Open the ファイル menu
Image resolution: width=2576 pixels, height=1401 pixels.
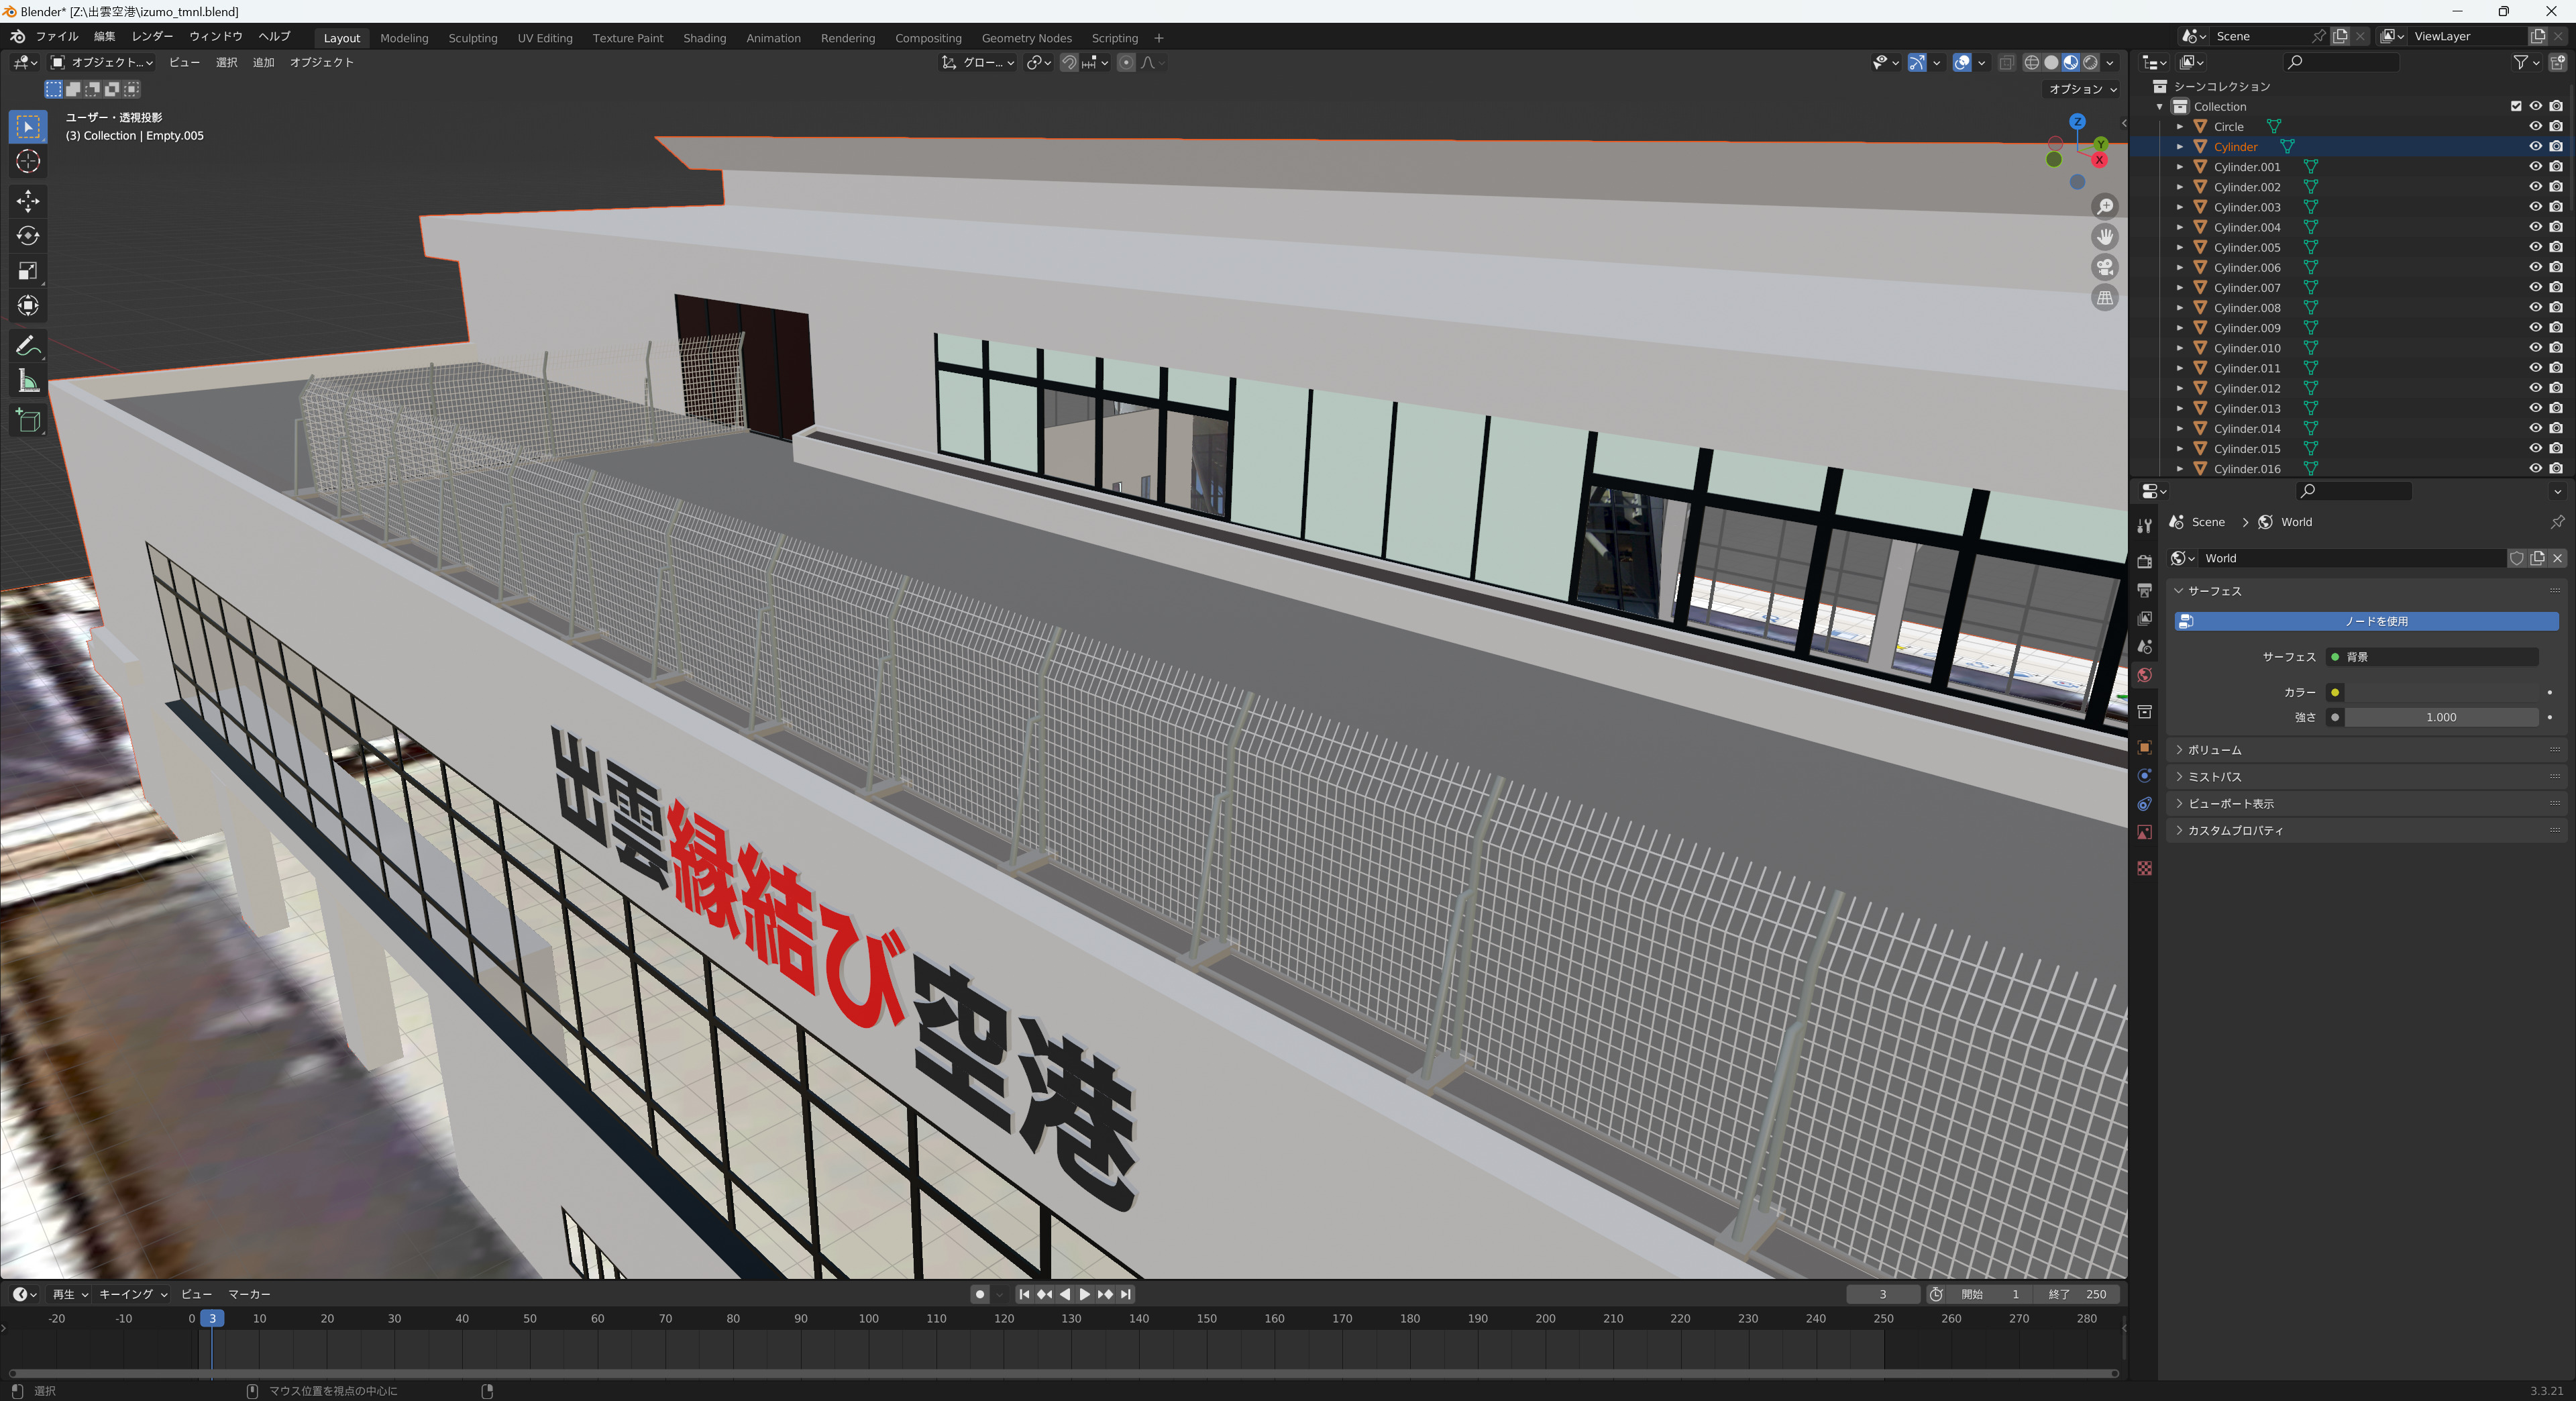pyautogui.click(x=57, y=37)
